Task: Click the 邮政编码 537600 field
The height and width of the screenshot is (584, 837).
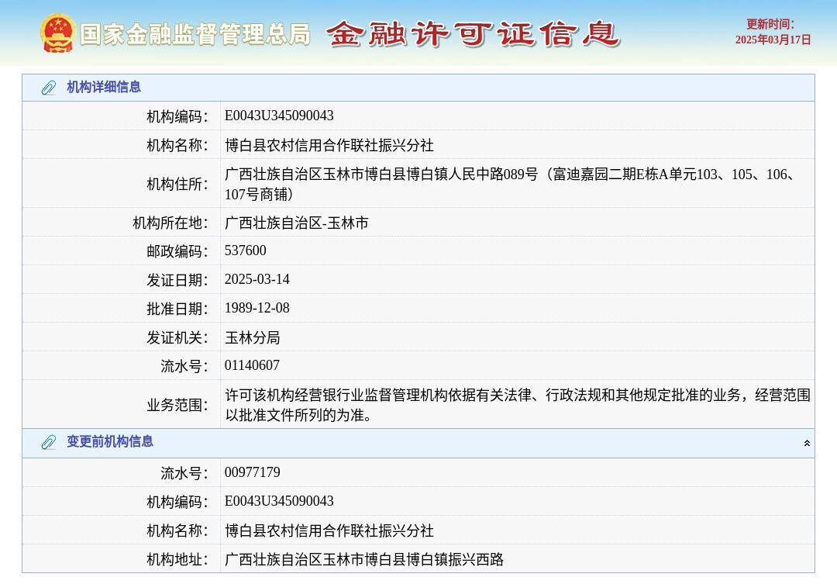Action: 245,251
